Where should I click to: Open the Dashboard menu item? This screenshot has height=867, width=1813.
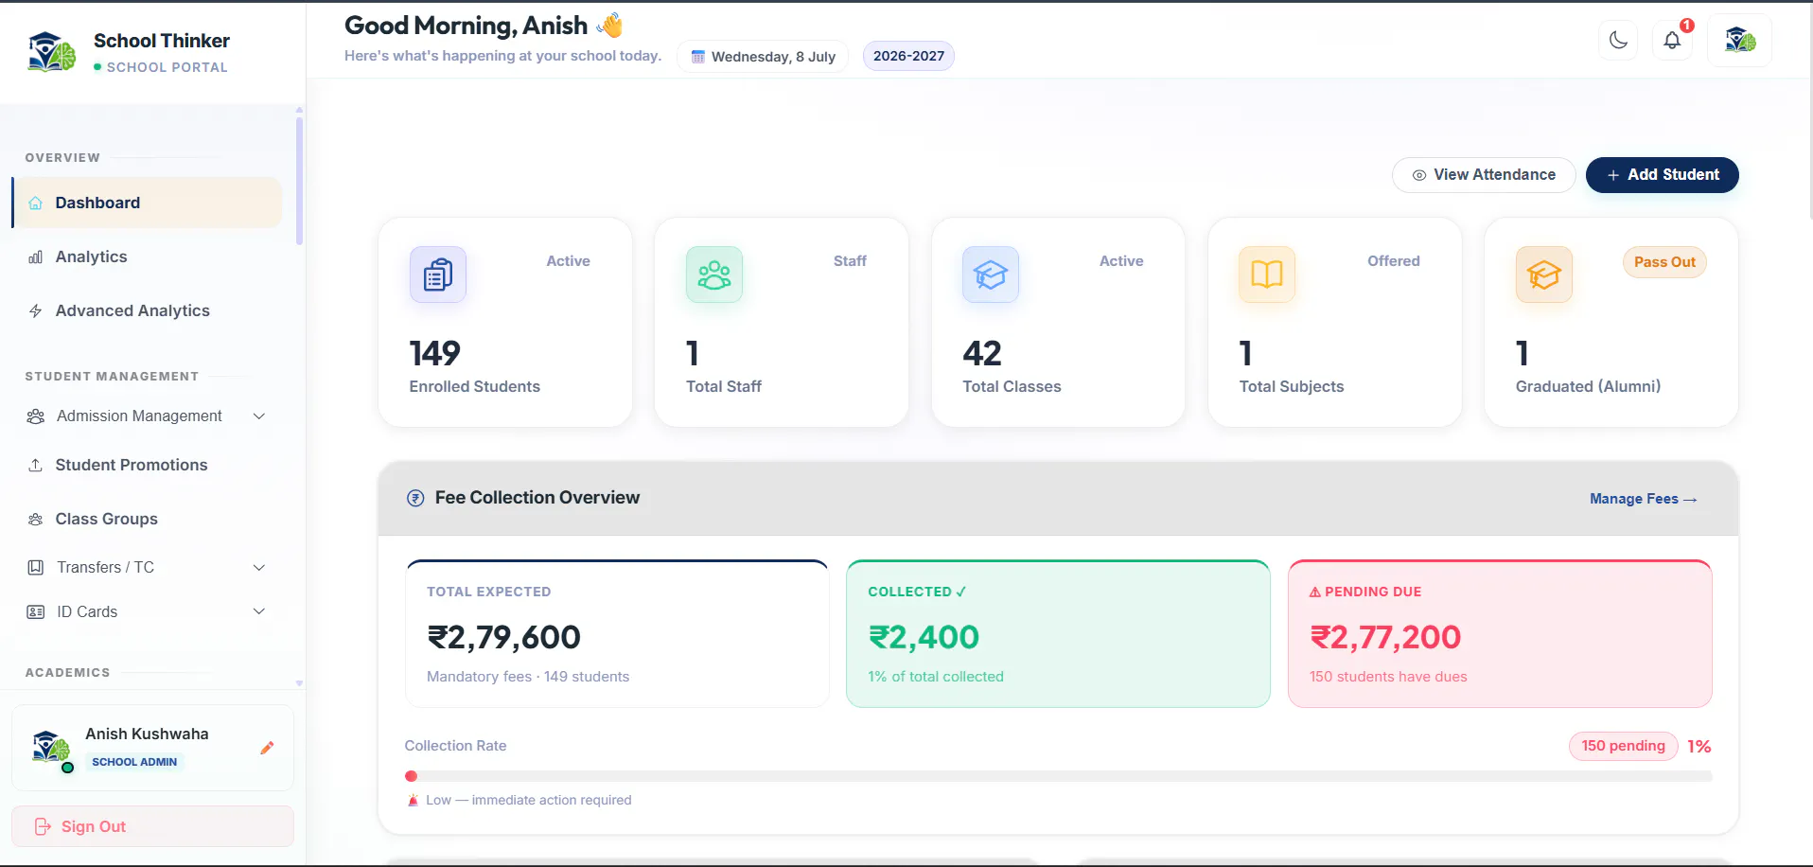(x=147, y=203)
